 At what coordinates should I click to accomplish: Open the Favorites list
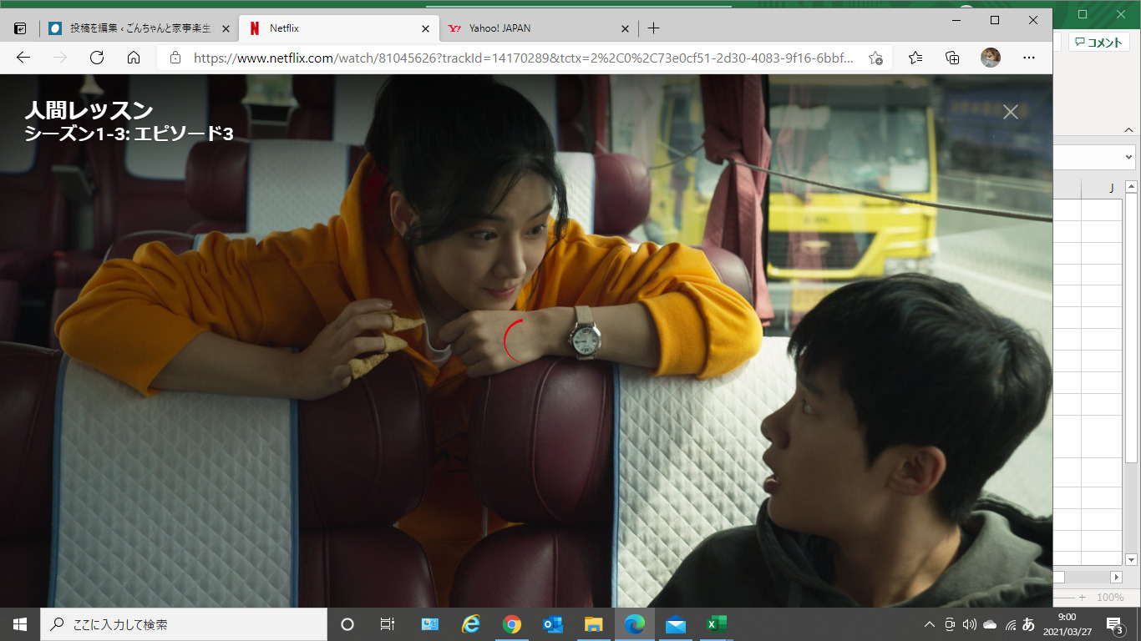(915, 58)
